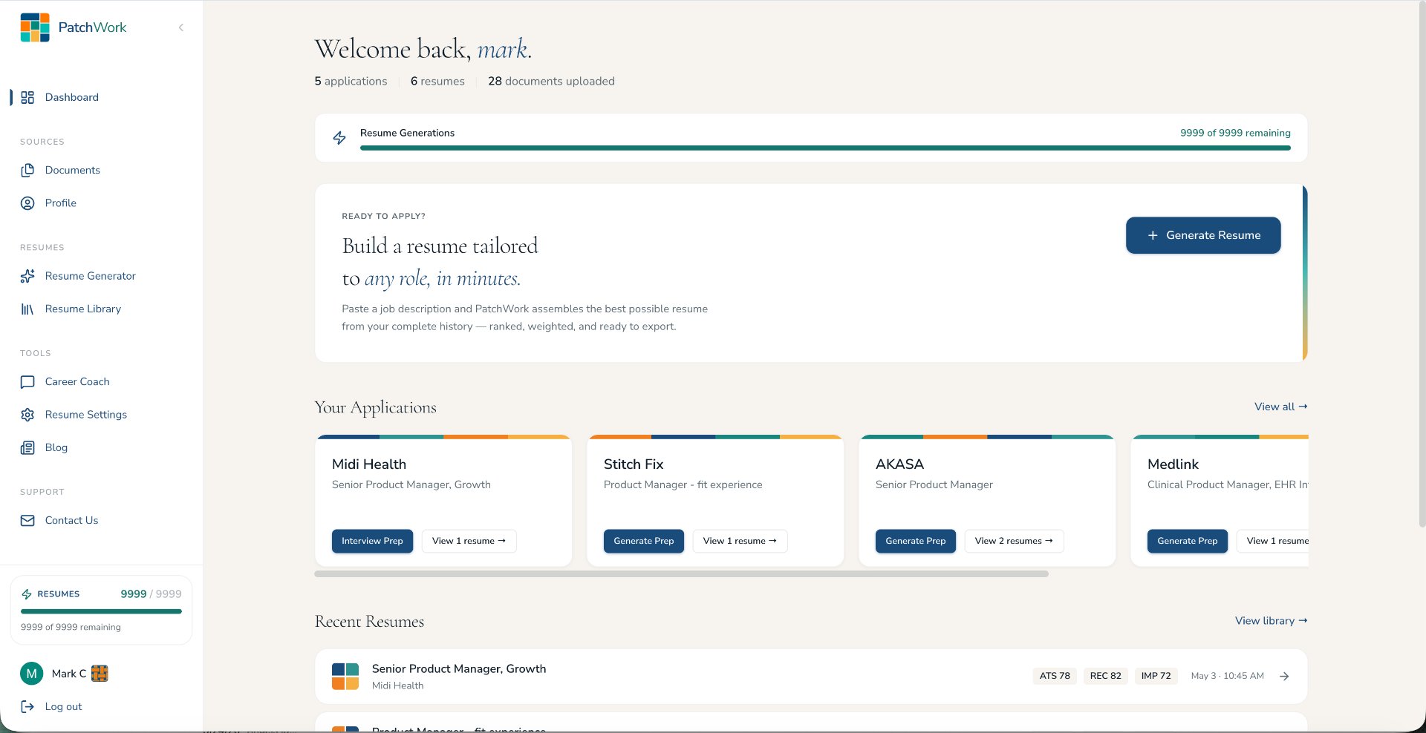Screen dimensions: 1426x733
Task: Click the 6 resumes stat
Action: 437,82
